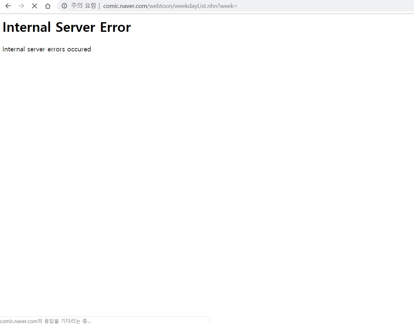
Task: Click the '?week=' query parameter in the URL
Action: pos(227,6)
